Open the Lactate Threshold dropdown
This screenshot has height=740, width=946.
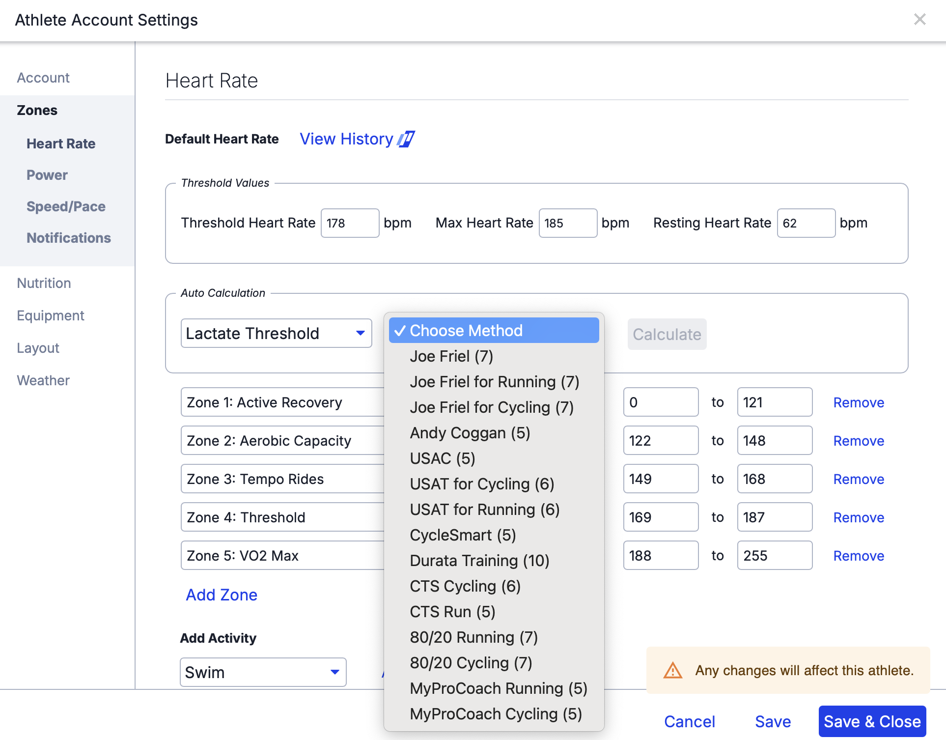(276, 333)
